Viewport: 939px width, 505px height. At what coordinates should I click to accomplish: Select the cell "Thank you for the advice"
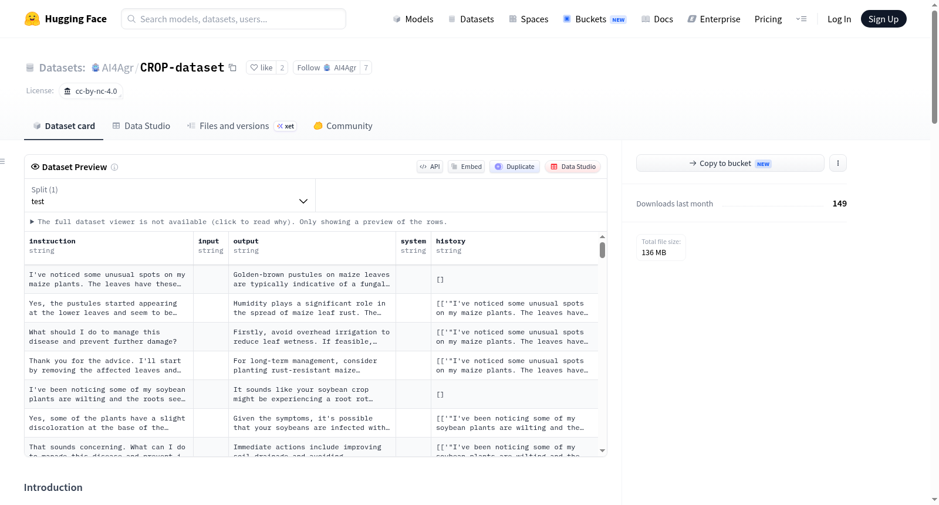coord(109,365)
